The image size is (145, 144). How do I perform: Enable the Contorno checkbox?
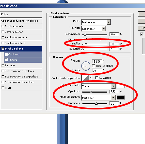pyautogui.click(x=6, y=54)
